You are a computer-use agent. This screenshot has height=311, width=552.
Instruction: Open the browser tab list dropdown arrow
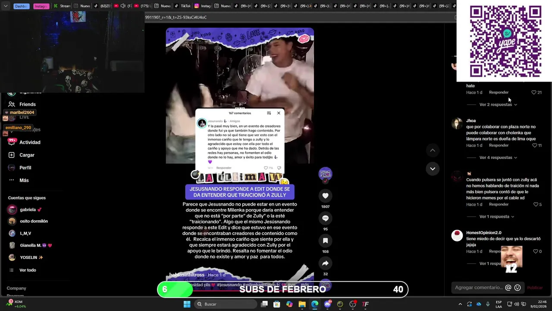coord(6,6)
